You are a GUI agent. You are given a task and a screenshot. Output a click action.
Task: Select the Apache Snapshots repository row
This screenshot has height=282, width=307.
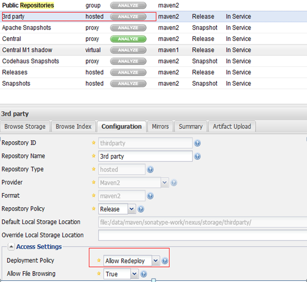153,28
